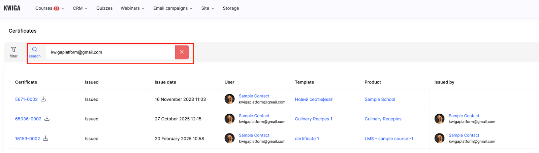Click the user avatar in the first row
Screen dimensions: 539x153
click(x=229, y=99)
